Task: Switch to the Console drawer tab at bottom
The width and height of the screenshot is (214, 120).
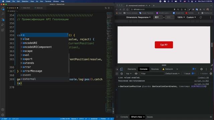Action: [x=124, y=117]
